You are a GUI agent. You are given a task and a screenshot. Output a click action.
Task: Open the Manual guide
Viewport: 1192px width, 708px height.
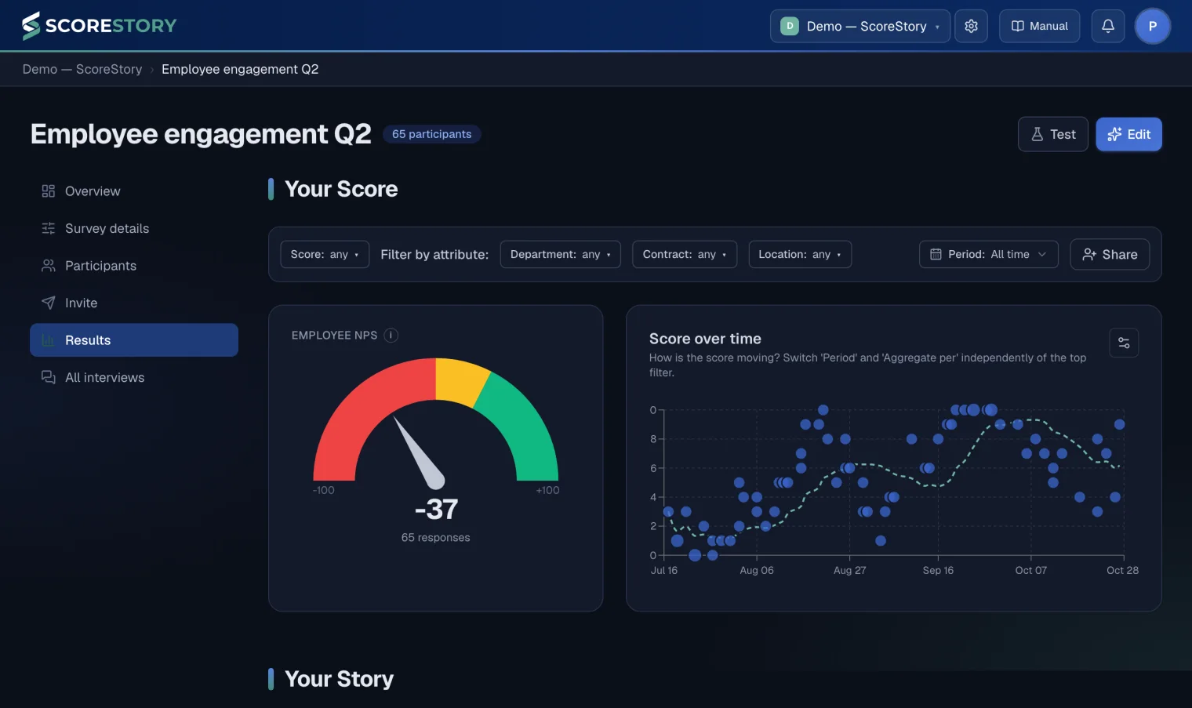1039,26
